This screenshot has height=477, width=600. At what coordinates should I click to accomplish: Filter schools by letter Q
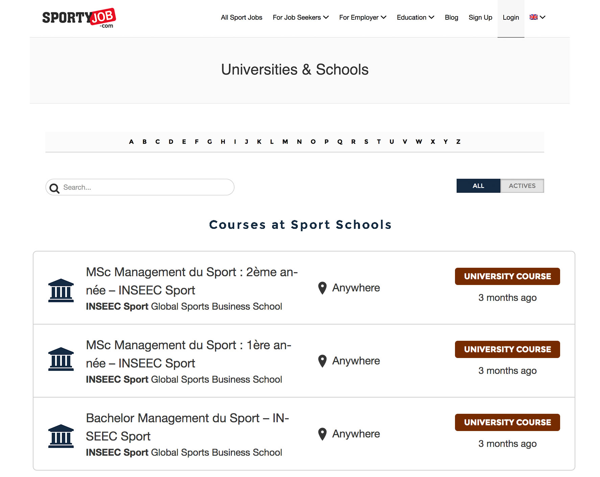click(x=340, y=142)
